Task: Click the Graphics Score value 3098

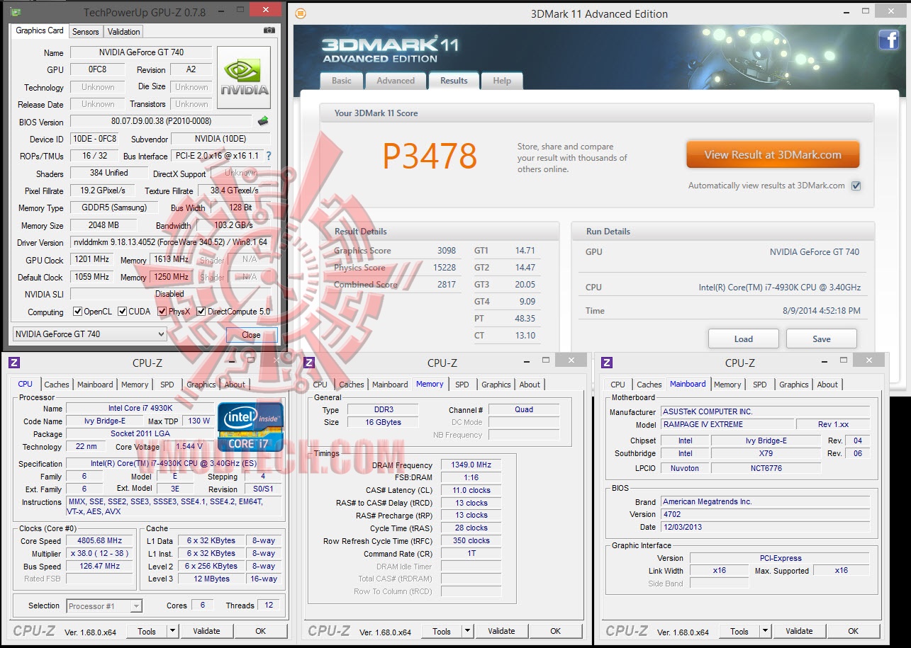Action: click(447, 251)
